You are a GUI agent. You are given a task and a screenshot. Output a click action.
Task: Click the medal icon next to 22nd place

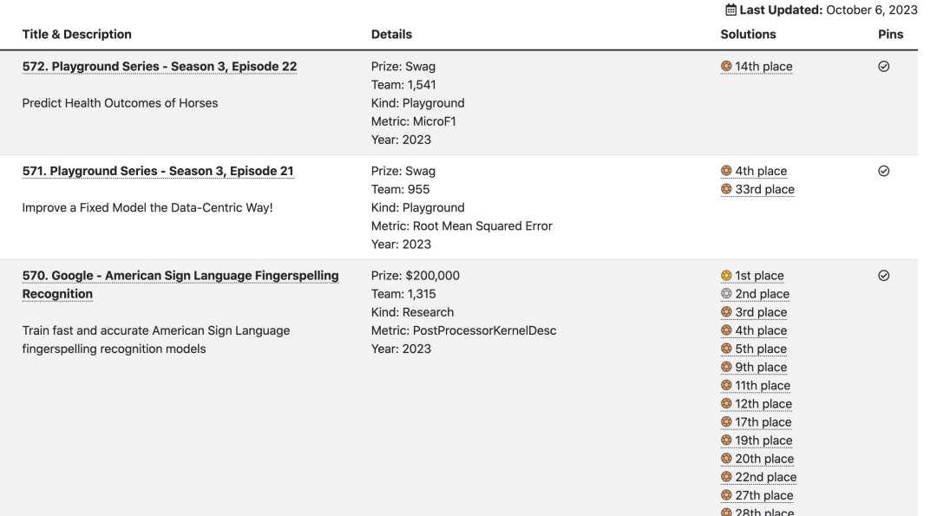[x=726, y=477]
